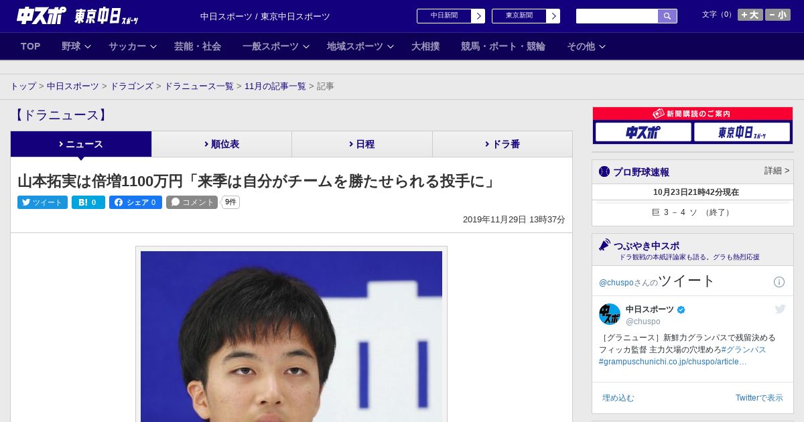
Task: Switch to the 順位表 tab
Action: (222, 144)
